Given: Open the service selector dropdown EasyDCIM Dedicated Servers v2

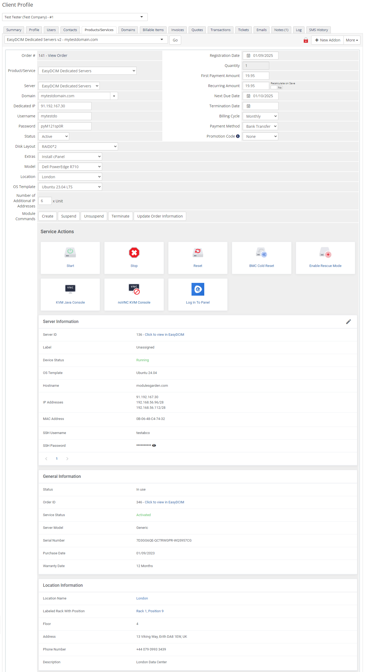Looking at the screenshot, I should point(86,40).
